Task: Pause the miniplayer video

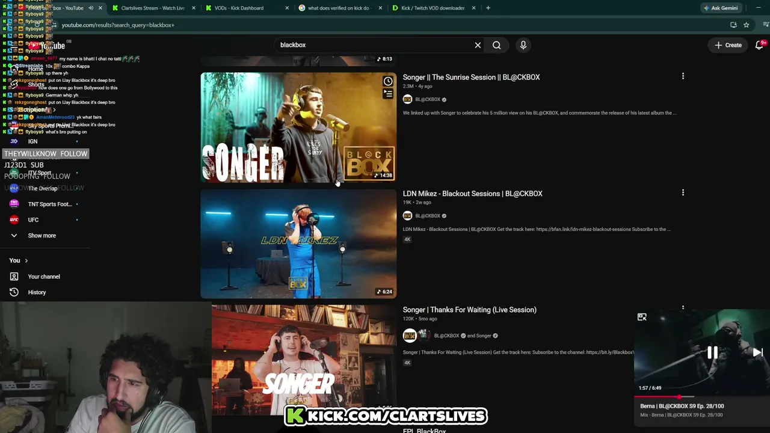Action: pos(712,353)
